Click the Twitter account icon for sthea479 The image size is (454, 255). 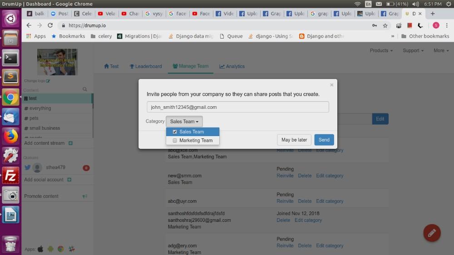coord(28,167)
